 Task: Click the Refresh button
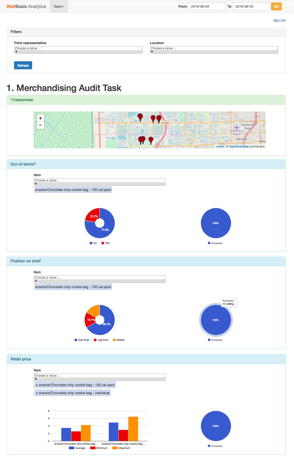23,65
